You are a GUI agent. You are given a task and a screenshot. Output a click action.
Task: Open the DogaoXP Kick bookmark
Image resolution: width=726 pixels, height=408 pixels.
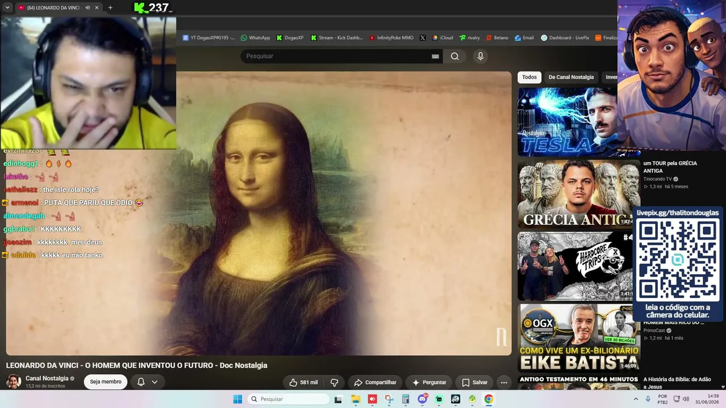coord(290,38)
